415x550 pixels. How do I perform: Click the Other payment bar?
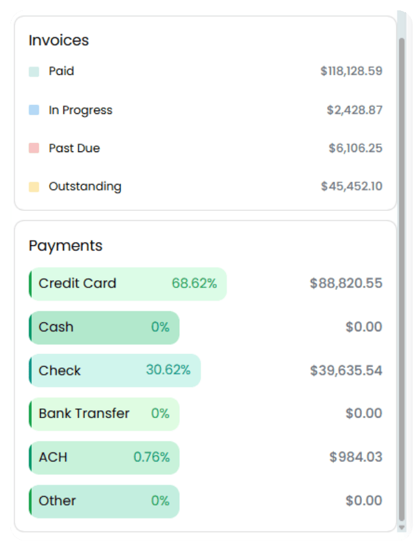104,501
